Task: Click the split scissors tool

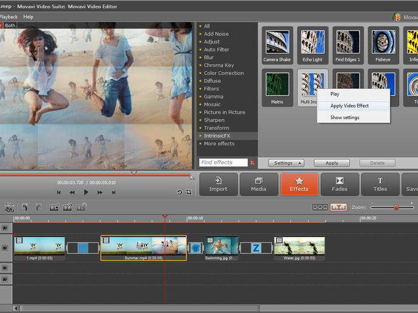Action: [x=9, y=208]
